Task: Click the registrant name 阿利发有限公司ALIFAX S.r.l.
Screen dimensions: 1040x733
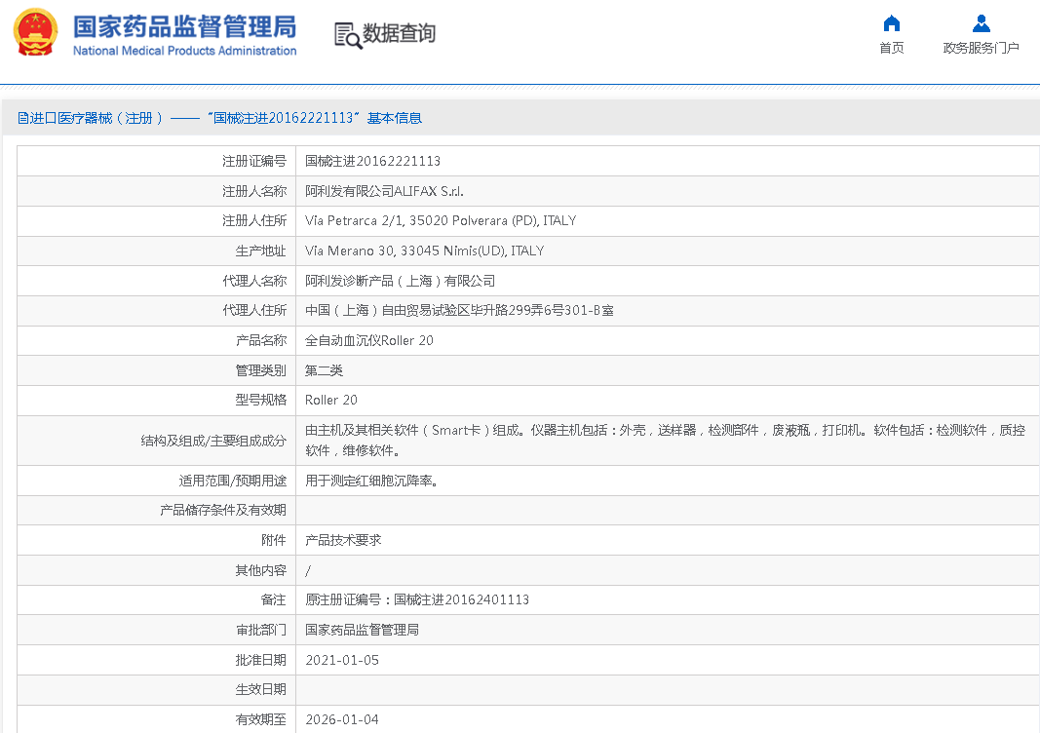Action: (x=377, y=191)
